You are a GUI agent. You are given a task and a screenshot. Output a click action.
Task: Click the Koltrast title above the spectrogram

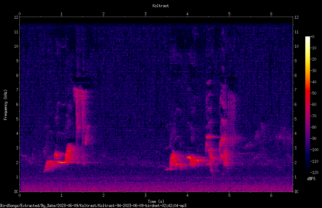pyautogui.click(x=161, y=6)
